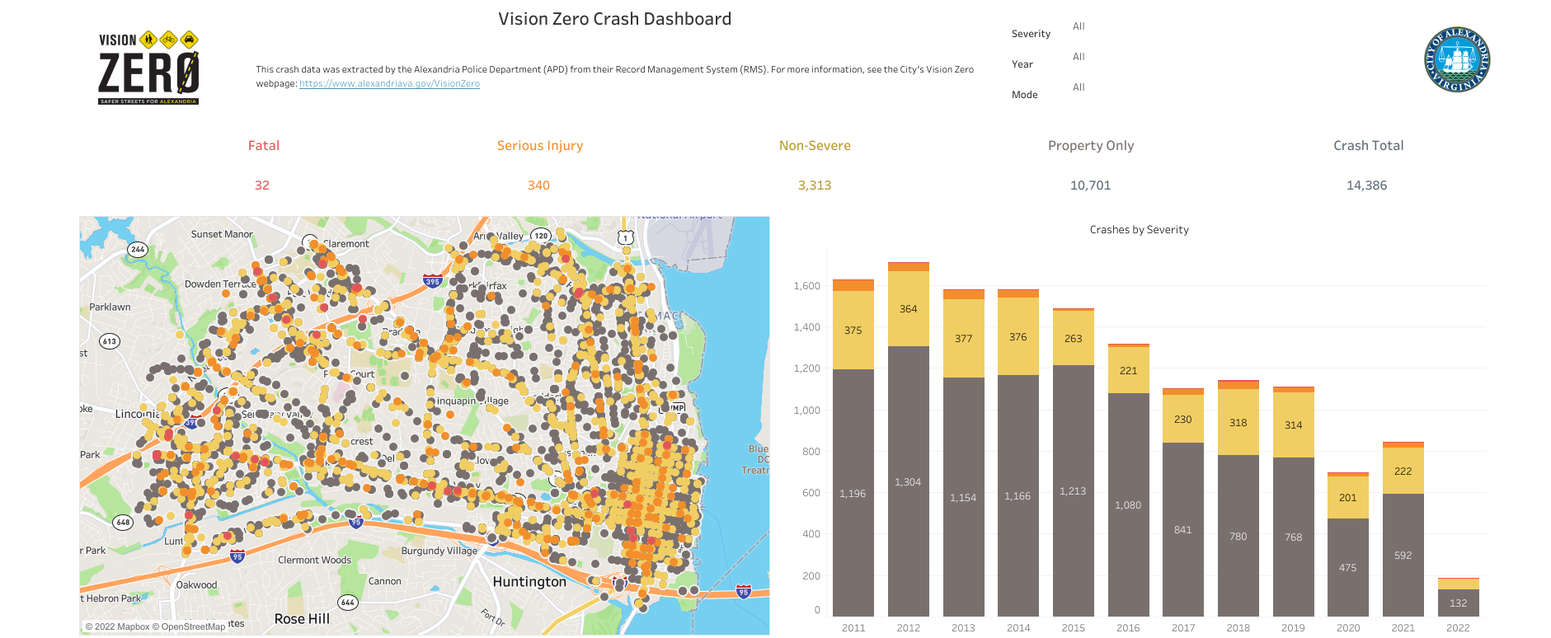Click the Route 613 shield on map

click(110, 341)
